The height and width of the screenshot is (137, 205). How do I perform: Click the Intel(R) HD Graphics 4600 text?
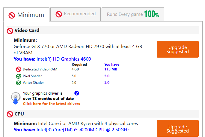(64, 59)
